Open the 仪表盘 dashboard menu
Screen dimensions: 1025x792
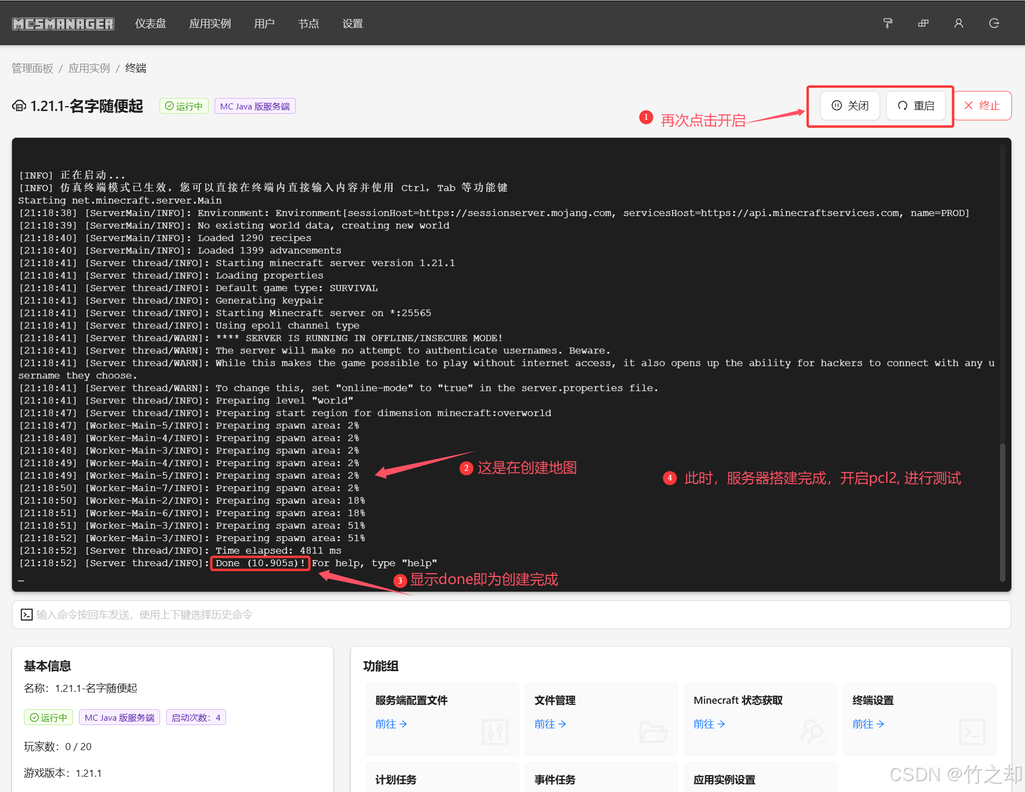(x=150, y=23)
